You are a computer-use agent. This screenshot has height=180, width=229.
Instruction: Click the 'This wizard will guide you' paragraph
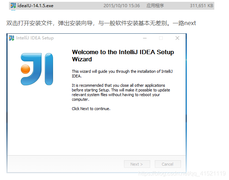coord(122,74)
